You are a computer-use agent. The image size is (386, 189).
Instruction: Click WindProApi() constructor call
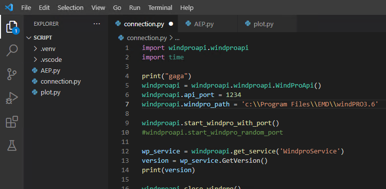[298, 86]
